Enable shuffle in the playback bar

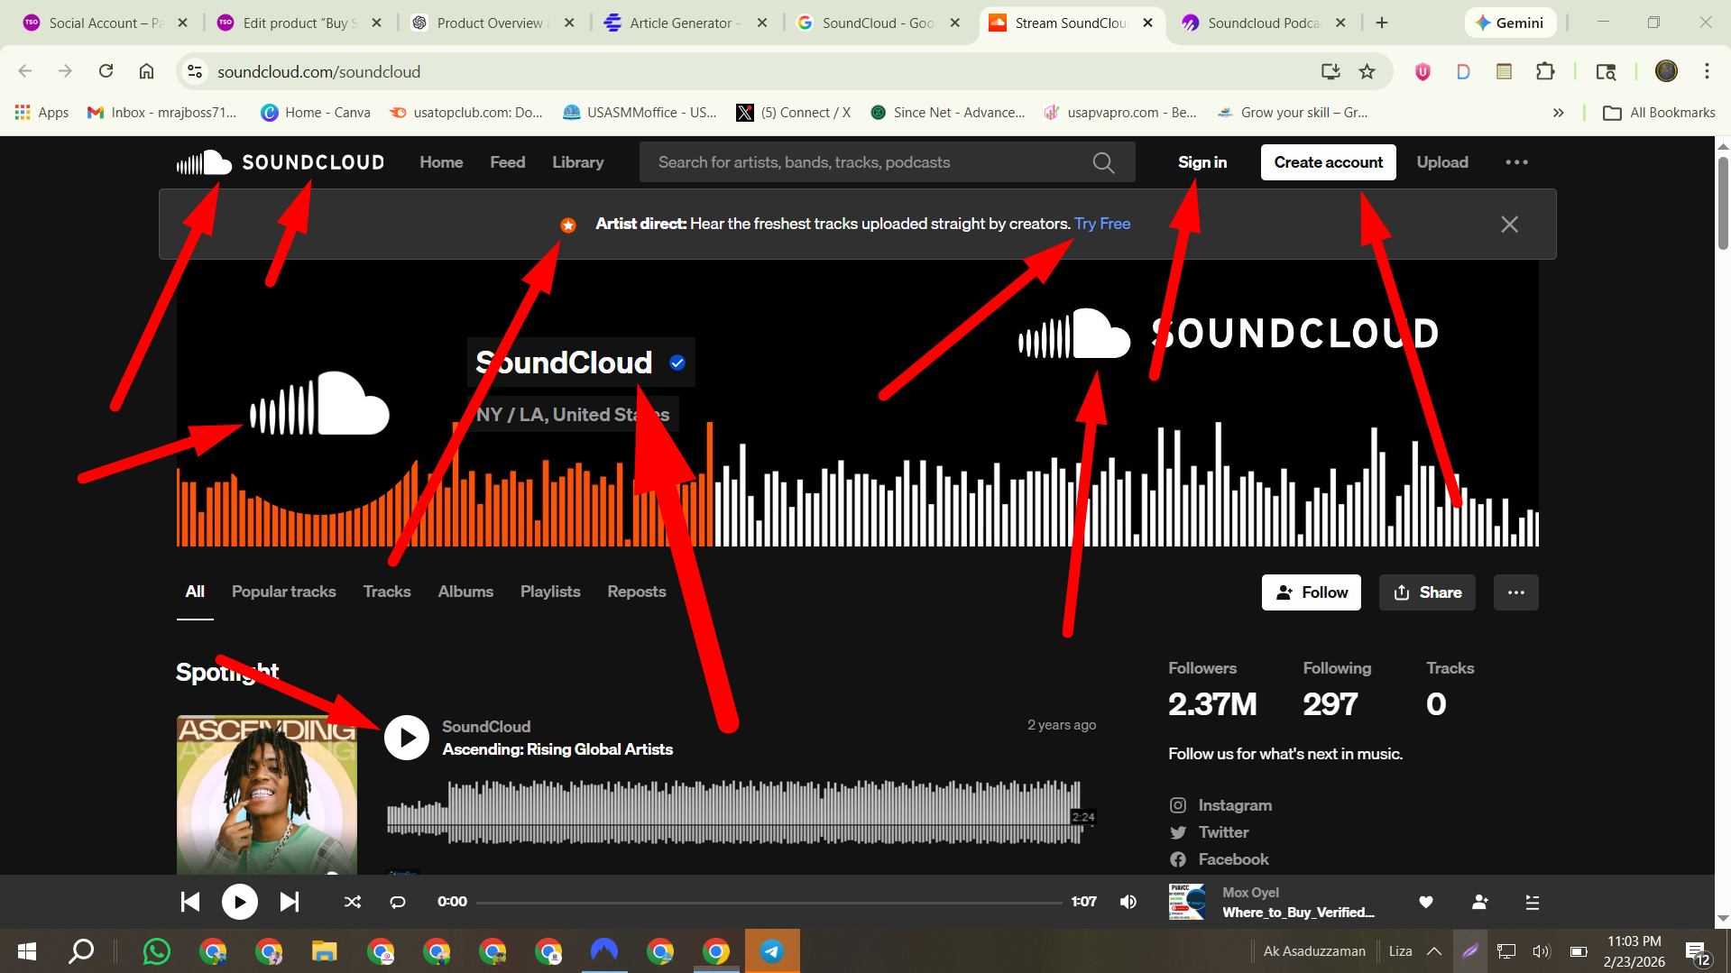352,901
